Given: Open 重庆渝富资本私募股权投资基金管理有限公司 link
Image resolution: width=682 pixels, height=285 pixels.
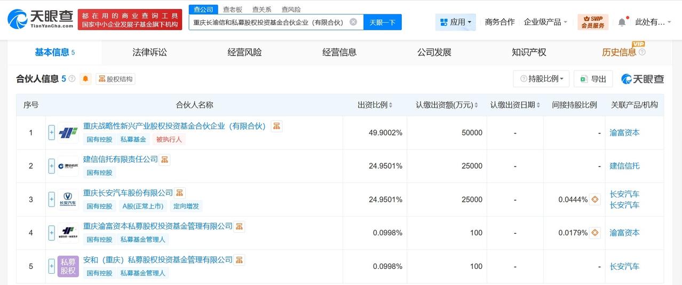Looking at the screenshot, I should [x=158, y=226].
